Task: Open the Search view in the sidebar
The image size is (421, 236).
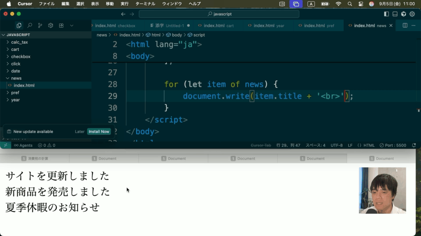Action: point(30,25)
